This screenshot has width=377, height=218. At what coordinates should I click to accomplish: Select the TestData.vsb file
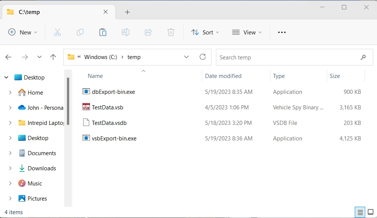[x=107, y=107]
